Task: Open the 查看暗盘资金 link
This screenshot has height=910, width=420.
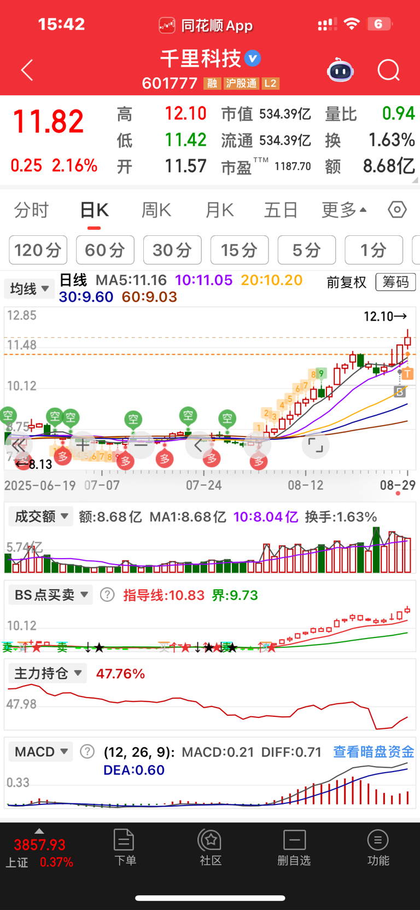Action: 374,752
